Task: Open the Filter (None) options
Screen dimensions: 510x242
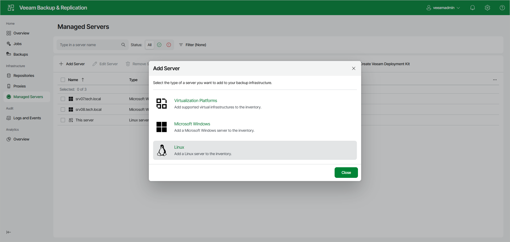Action: coord(193,45)
